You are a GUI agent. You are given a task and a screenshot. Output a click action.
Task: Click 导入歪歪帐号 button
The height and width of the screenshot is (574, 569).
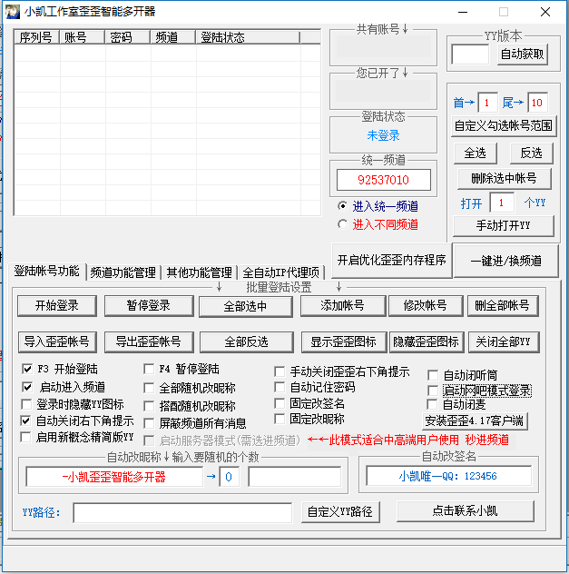[57, 342]
